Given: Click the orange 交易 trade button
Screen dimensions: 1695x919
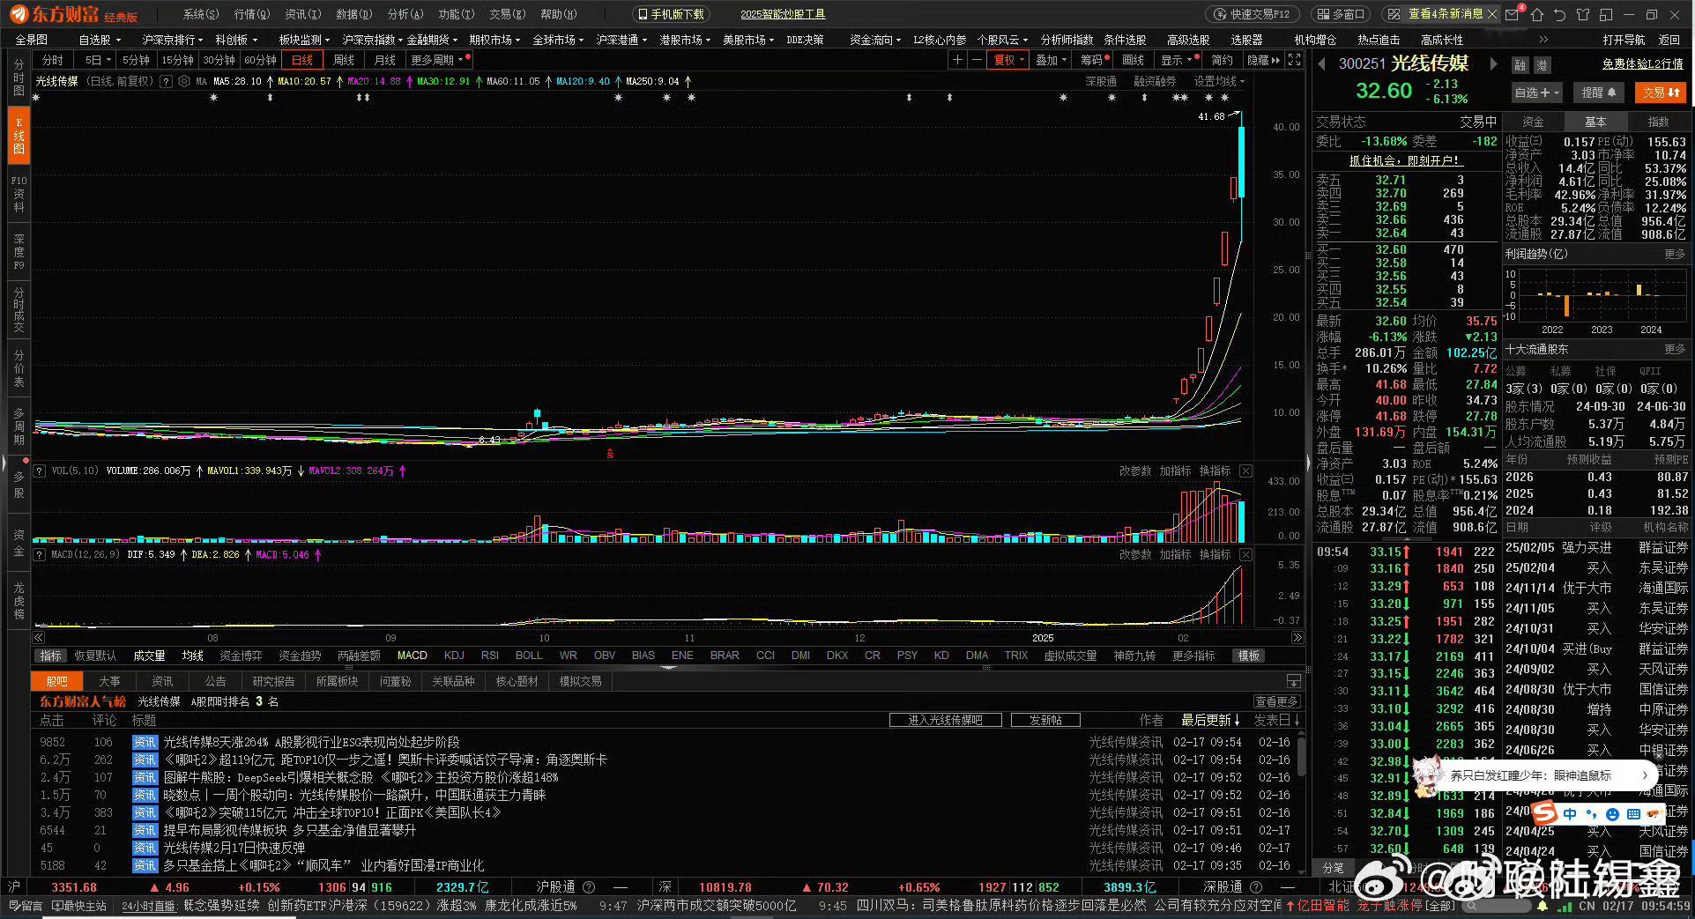Looking at the screenshot, I should [x=1662, y=93].
